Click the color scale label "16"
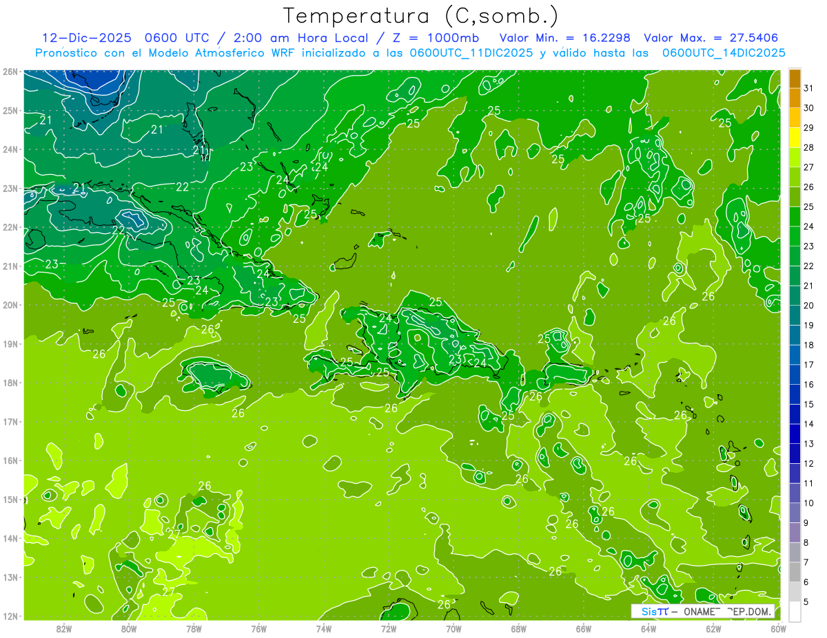The width and height of the screenshot is (827, 638). [x=809, y=385]
